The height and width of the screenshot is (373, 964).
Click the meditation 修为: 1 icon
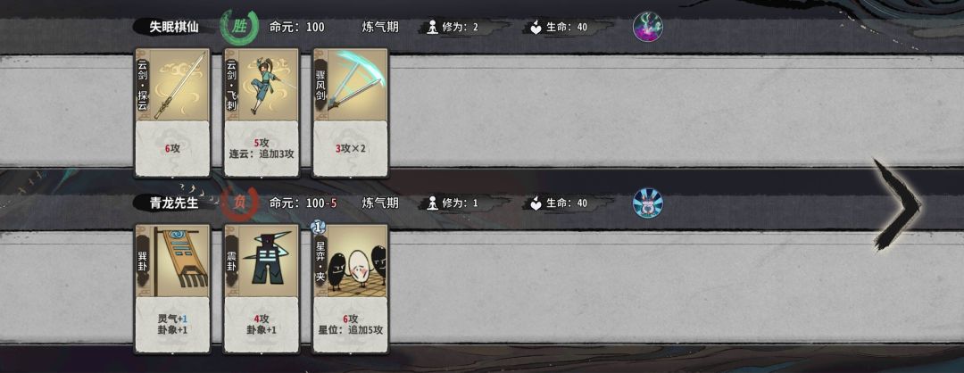(x=432, y=203)
